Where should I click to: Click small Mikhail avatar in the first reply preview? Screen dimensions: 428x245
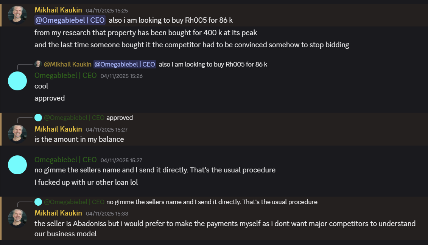38,64
